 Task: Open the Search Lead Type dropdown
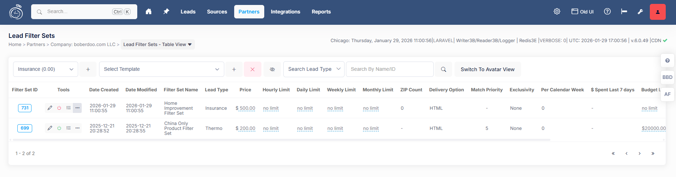(x=314, y=69)
